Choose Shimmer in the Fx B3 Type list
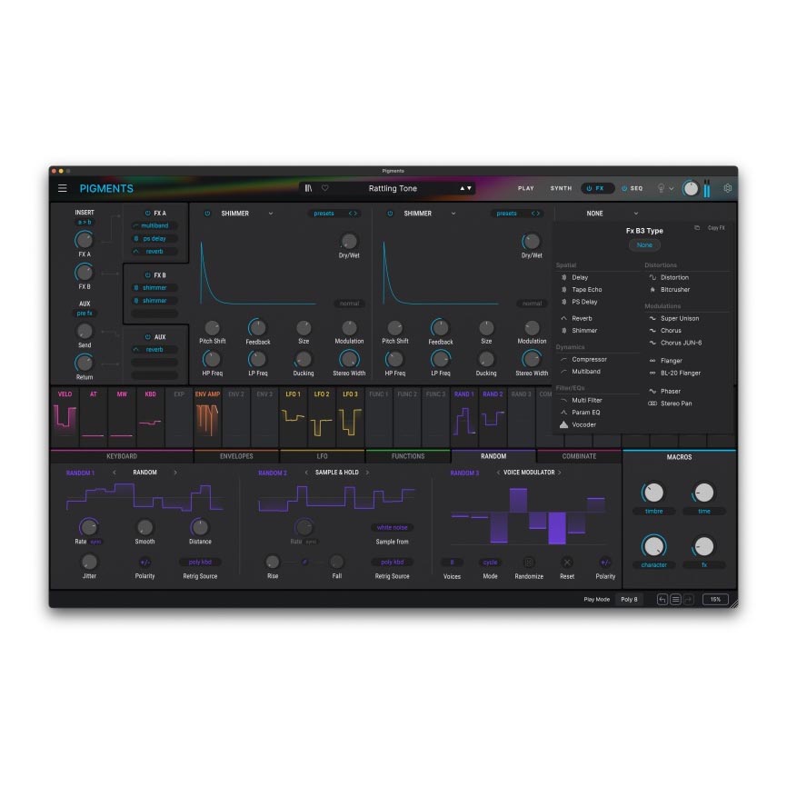 tap(584, 331)
